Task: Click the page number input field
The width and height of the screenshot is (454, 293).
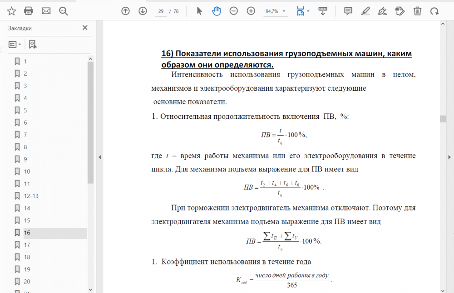Action: coord(161,11)
